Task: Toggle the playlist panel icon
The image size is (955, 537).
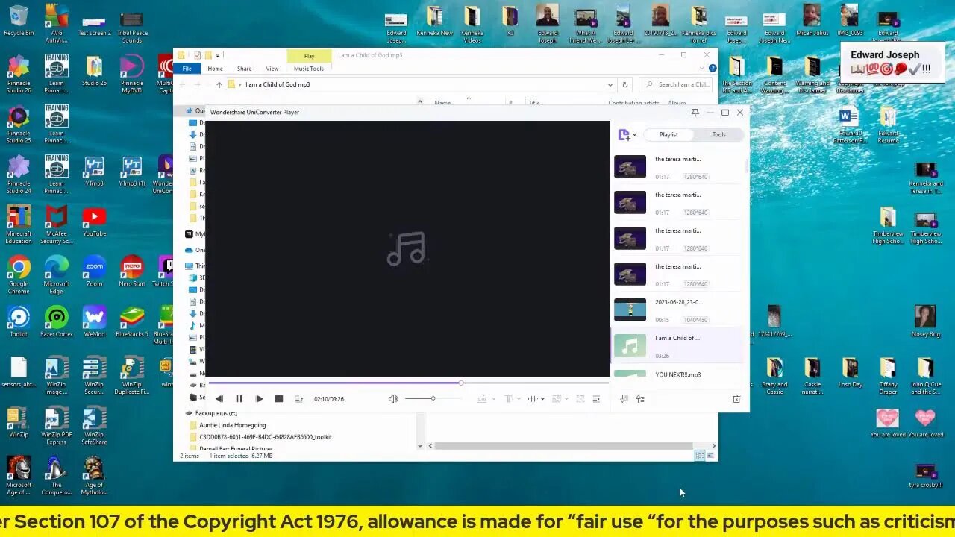Action: coord(596,399)
